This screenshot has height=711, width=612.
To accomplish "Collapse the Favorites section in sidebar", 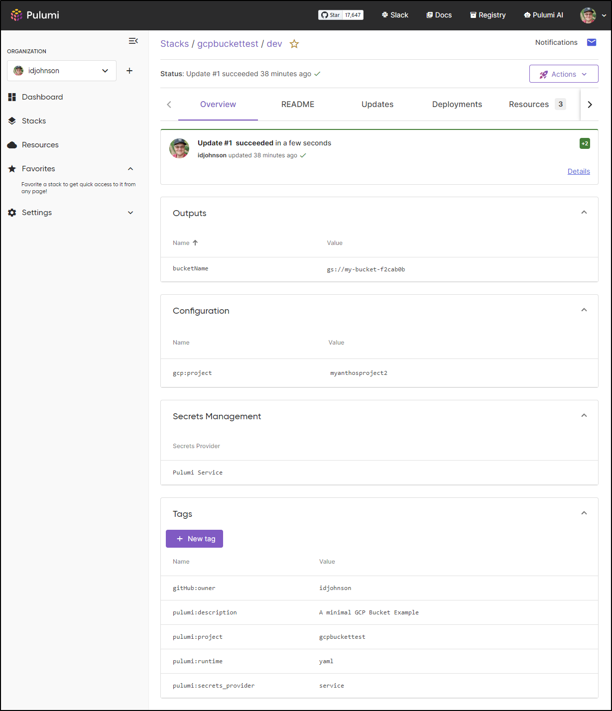I will click(x=130, y=169).
